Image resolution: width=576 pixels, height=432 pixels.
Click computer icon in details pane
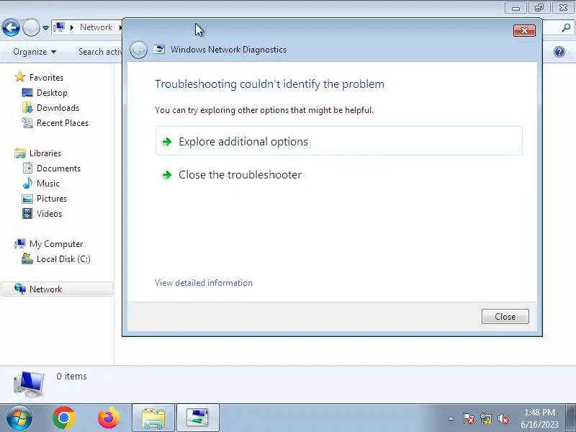point(29,384)
